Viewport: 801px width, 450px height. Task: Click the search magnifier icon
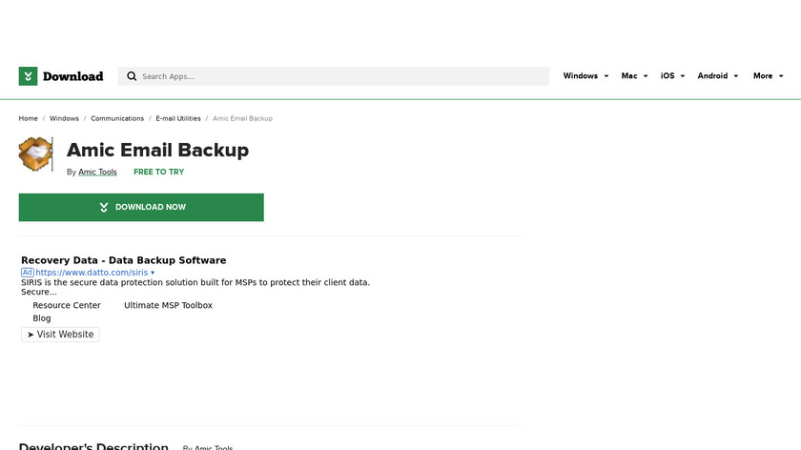click(x=132, y=76)
